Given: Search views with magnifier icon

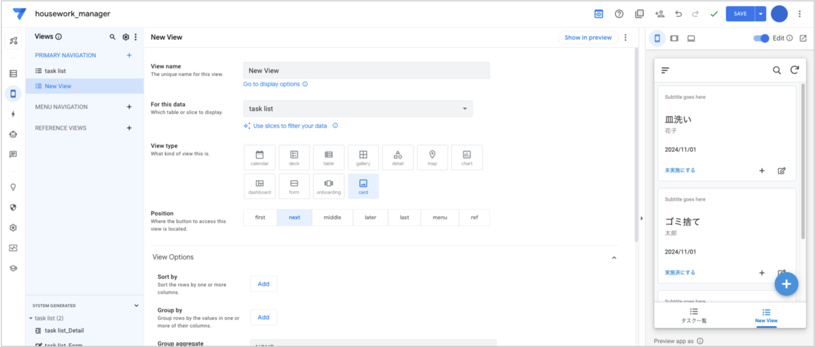Looking at the screenshot, I should click(x=113, y=37).
